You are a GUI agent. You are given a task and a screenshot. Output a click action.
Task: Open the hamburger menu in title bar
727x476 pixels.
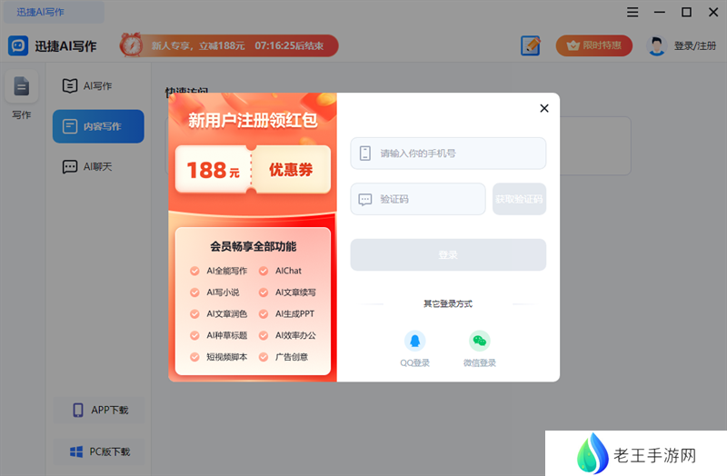tap(632, 12)
